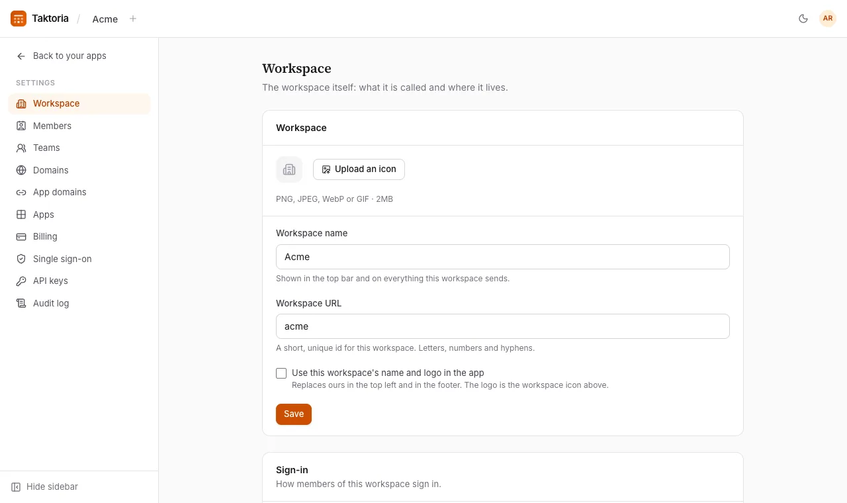Click the back arrow icon in sidebar
Viewport: 847px width, 503px height.
[21, 56]
